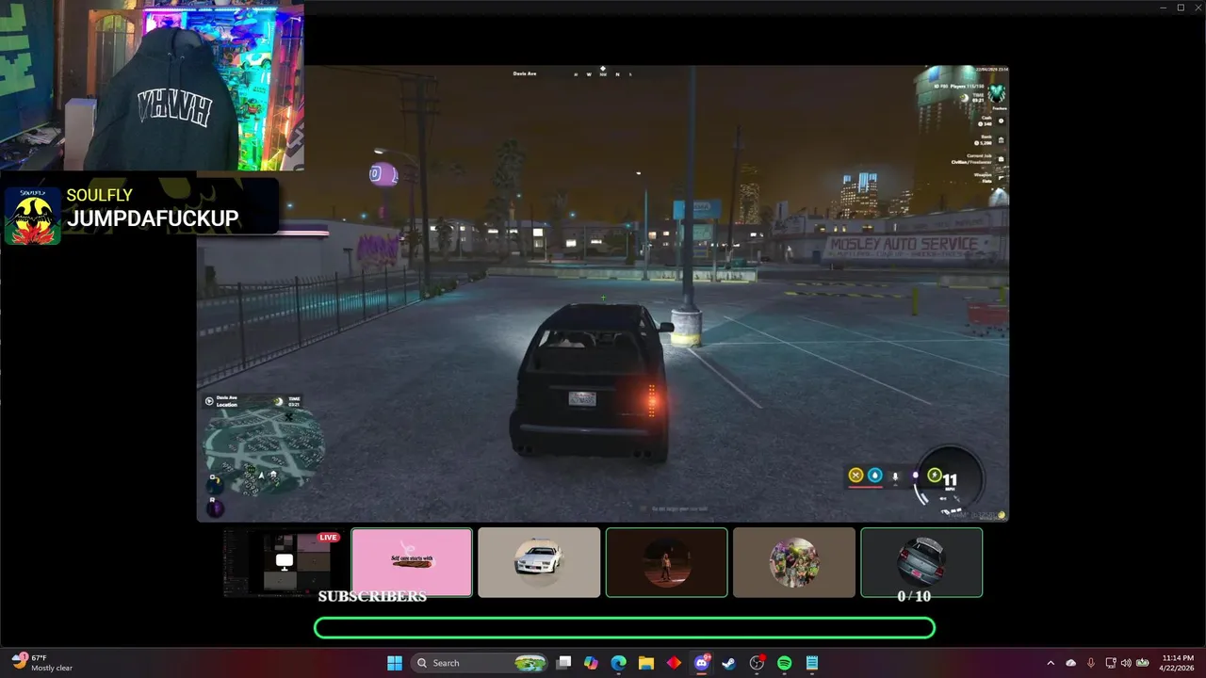This screenshot has height=678, width=1206.
Task: Click the Weapon pistol icon in HUD
Action: coord(1001,178)
